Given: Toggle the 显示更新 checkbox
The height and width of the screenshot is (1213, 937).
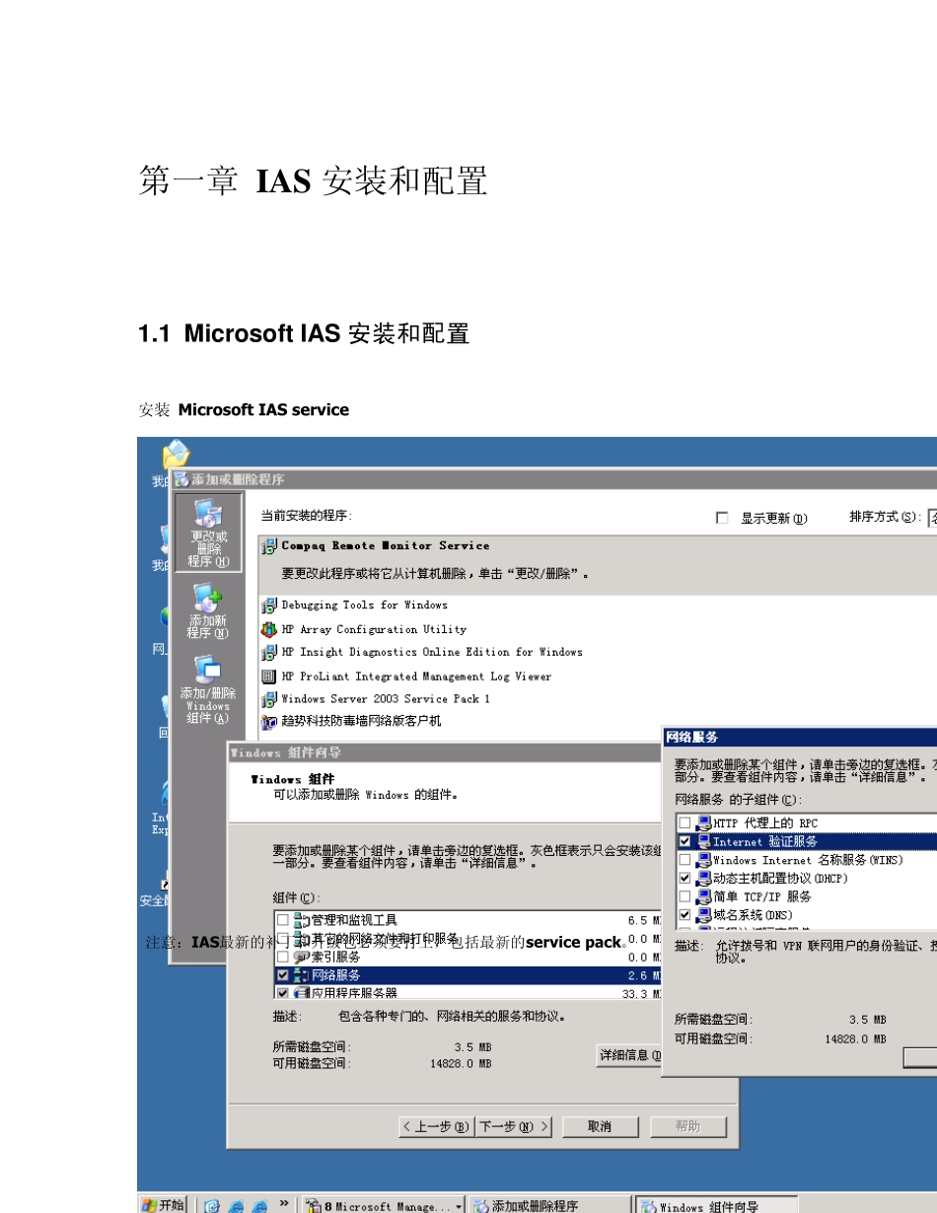Looking at the screenshot, I should pos(722,518).
